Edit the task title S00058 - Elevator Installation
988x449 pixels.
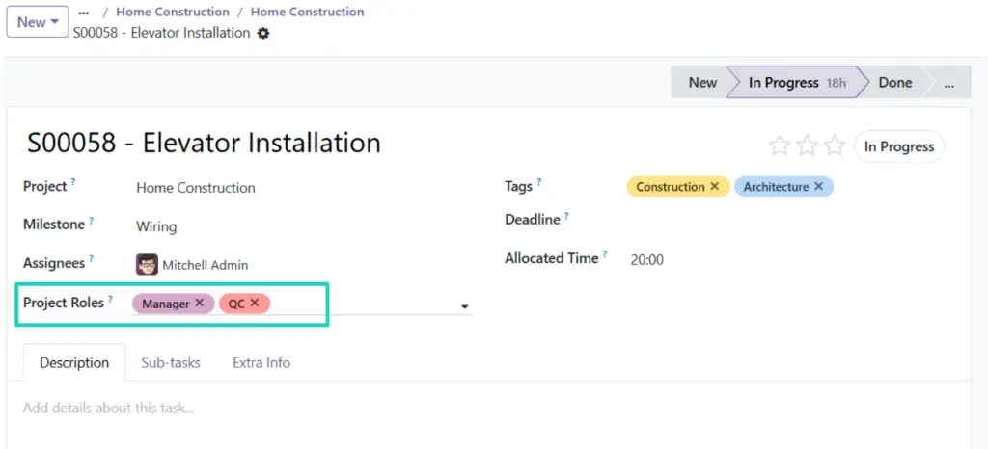pyautogui.click(x=204, y=144)
